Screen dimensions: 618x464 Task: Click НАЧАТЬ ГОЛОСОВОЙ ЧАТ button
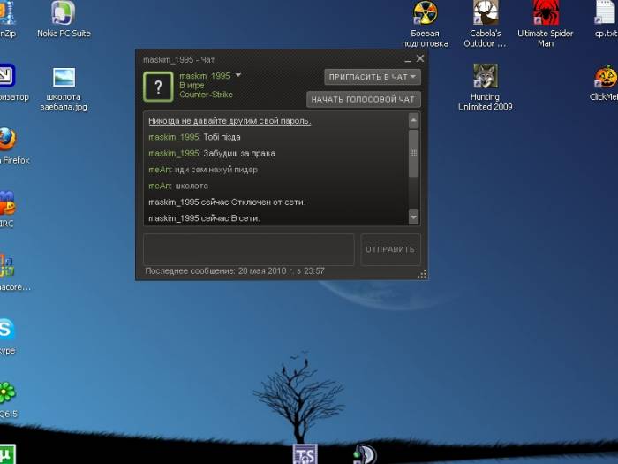point(363,100)
